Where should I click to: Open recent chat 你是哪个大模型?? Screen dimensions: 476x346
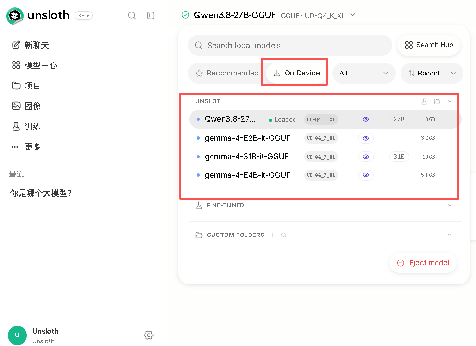click(41, 193)
